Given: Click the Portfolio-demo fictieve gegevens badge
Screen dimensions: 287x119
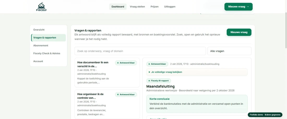Looking at the screenshot, I should coord(265,115).
